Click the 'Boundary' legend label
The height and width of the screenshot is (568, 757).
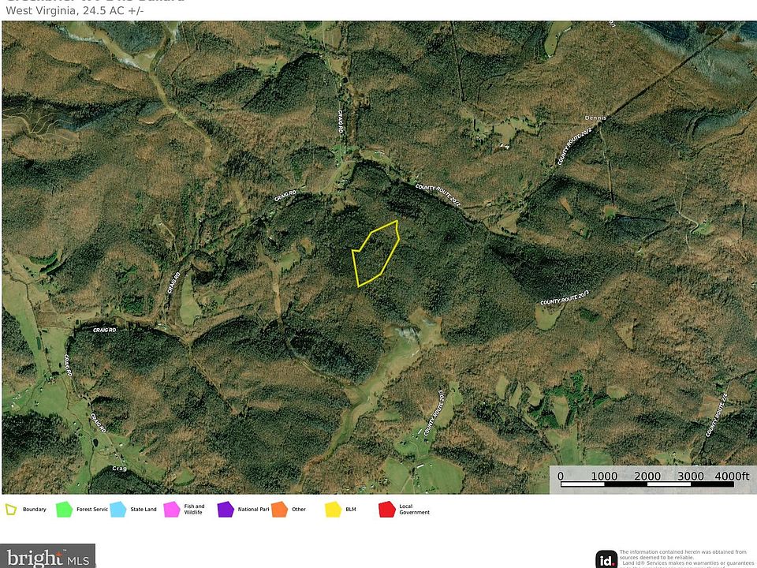tap(34, 510)
